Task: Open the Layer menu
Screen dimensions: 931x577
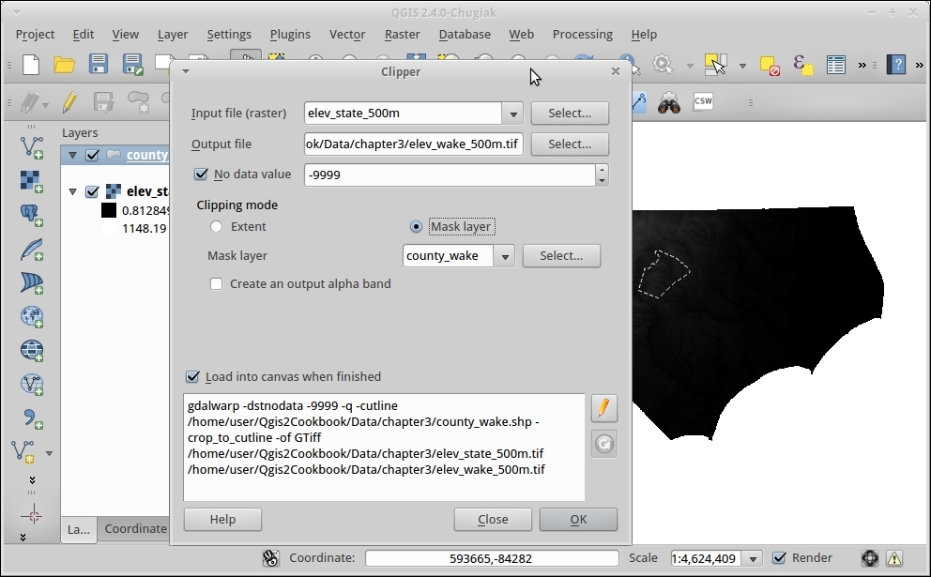Action: [x=173, y=35]
